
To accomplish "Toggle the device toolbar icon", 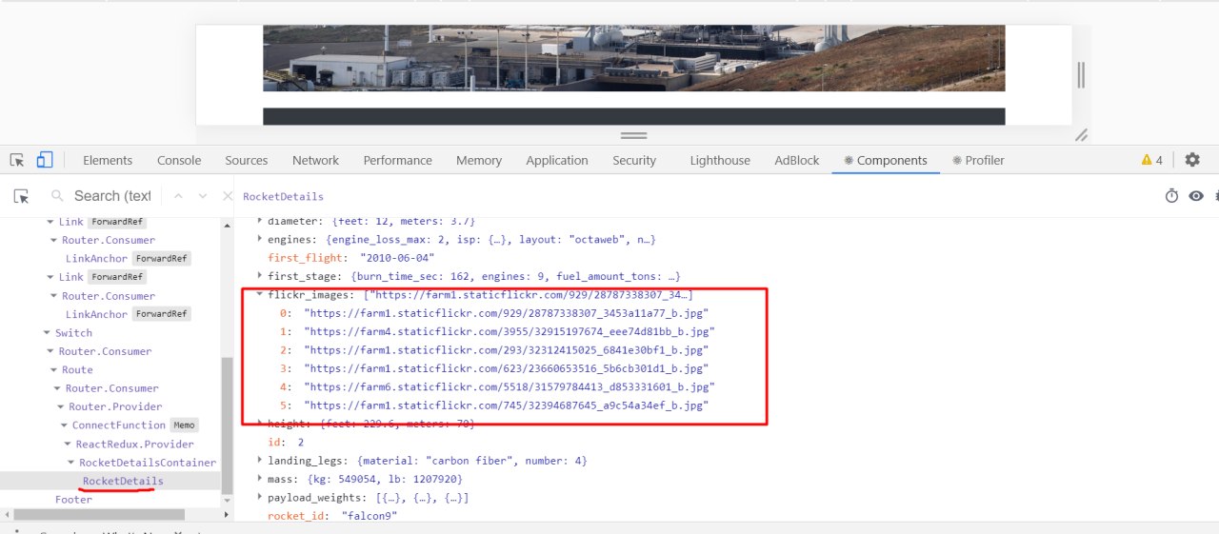I will click(x=45, y=160).
